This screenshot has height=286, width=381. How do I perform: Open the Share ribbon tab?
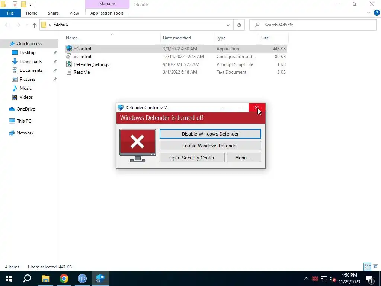(53, 13)
